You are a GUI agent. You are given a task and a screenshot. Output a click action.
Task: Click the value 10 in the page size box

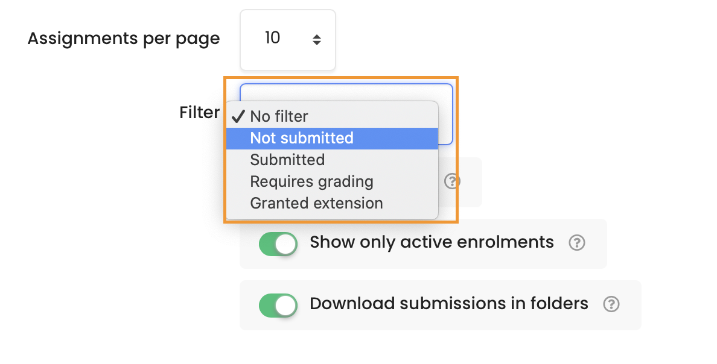pyautogui.click(x=272, y=38)
